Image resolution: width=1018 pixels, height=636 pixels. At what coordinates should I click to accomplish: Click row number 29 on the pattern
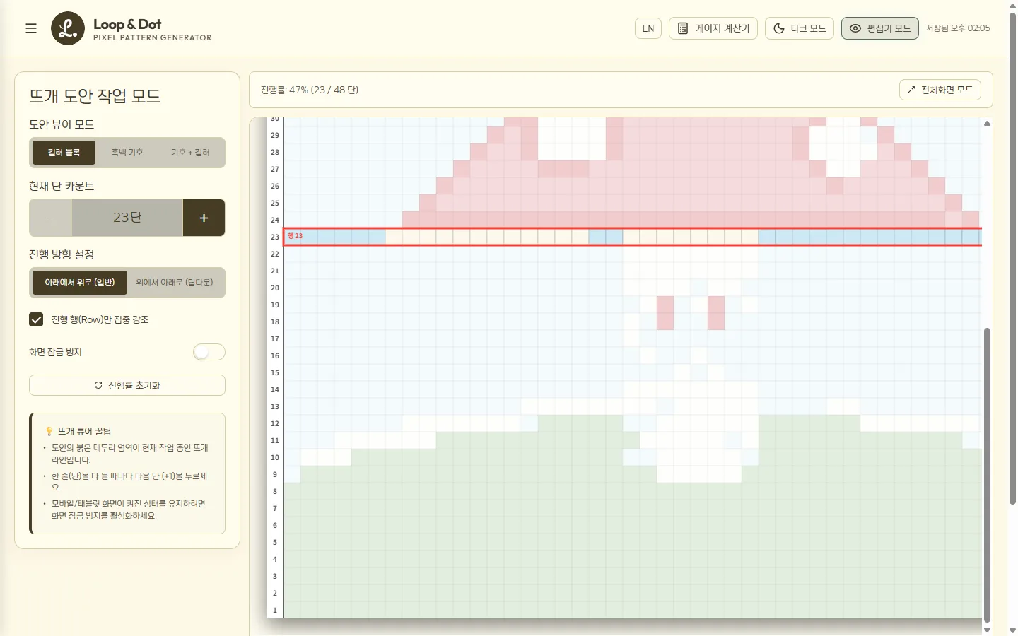pyautogui.click(x=275, y=136)
